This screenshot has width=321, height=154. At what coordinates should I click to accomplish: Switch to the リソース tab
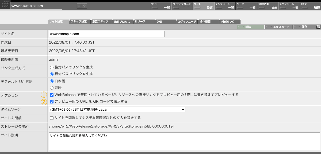click(144, 22)
